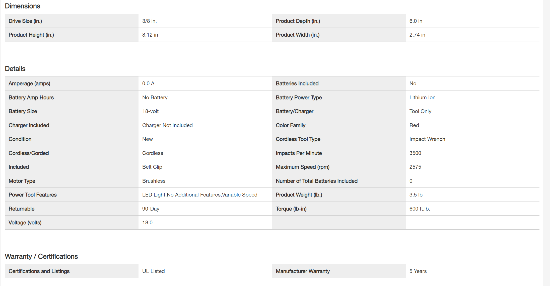The width and height of the screenshot is (550, 286).
Task: Click the Details section heading
Action: [x=15, y=69]
